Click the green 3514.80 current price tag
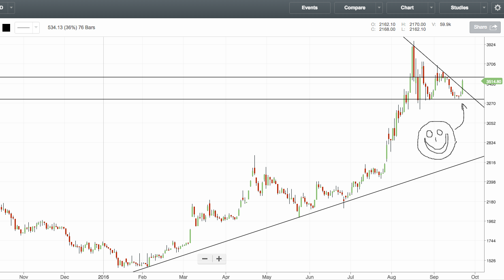 (x=493, y=81)
